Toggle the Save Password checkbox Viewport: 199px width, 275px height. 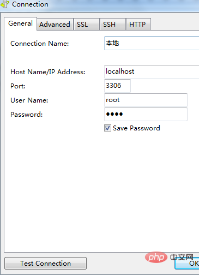[107, 128]
